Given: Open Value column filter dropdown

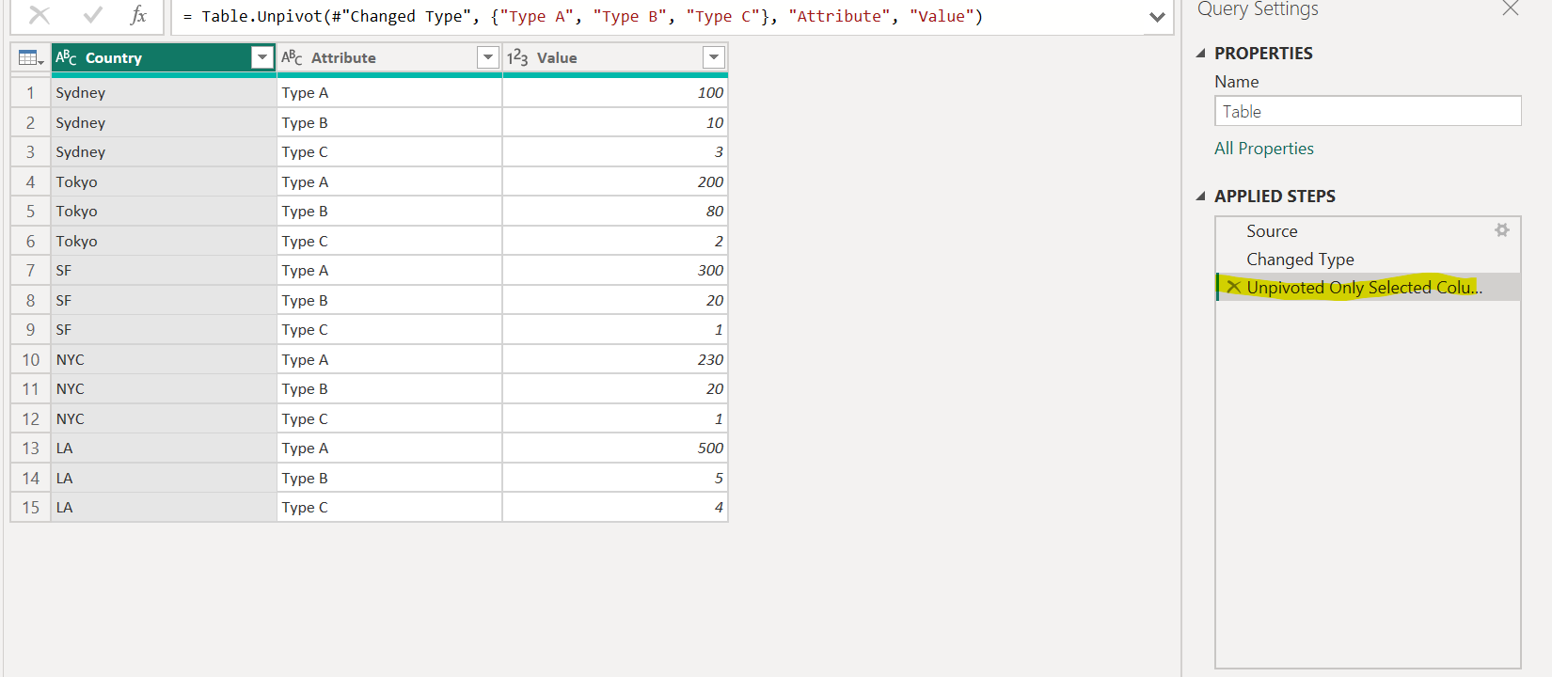Looking at the screenshot, I should [714, 57].
